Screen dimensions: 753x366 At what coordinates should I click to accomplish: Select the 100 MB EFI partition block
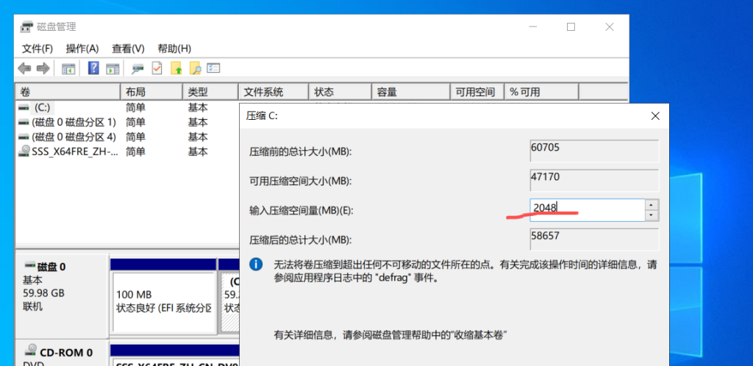162,300
